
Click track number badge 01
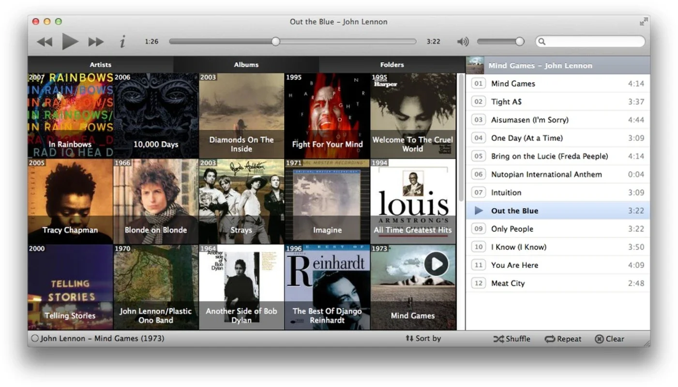(479, 84)
